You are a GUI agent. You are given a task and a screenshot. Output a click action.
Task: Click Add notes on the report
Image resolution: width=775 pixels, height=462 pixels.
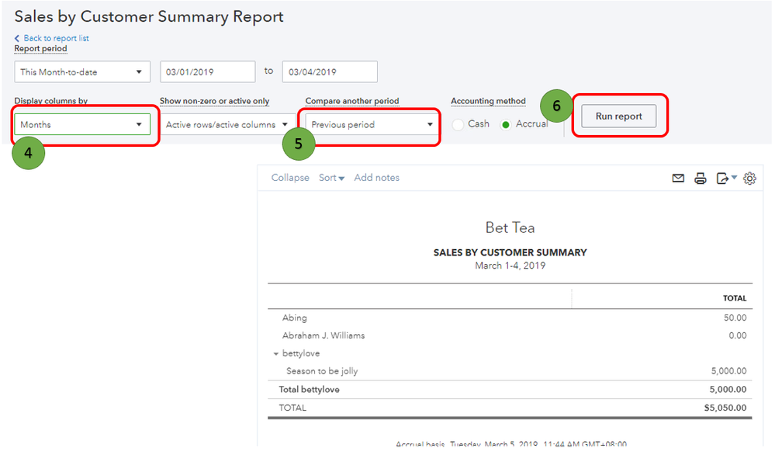coord(376,178)
